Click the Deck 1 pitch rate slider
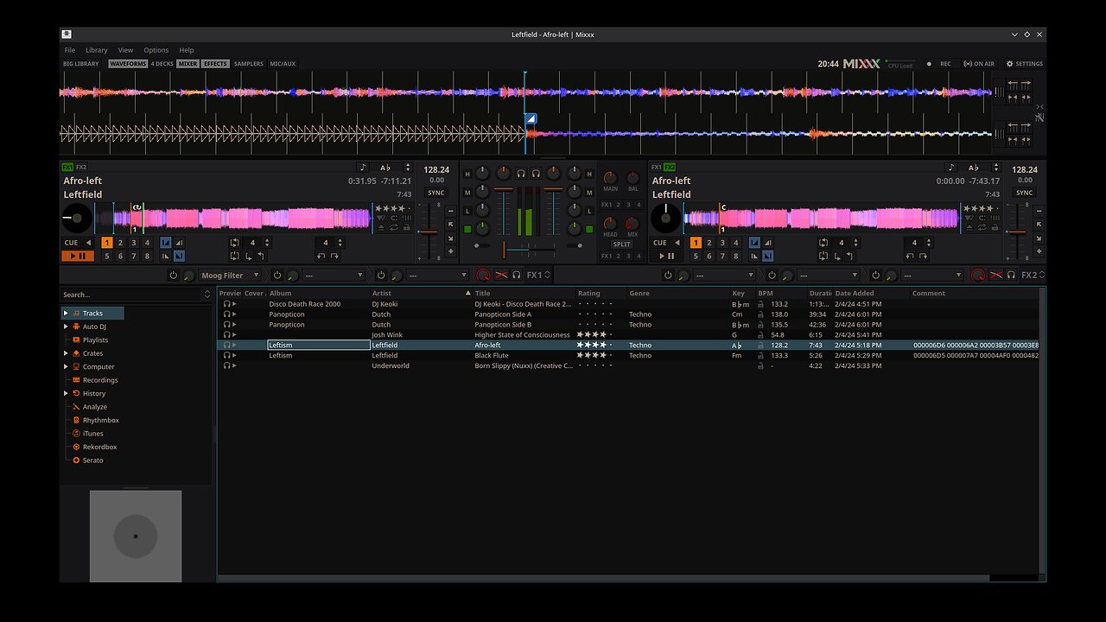This screenshot has height=622, width=1106. (429, 232)
